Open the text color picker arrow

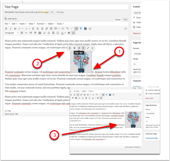pyautogui.click(x=65, y=33)
